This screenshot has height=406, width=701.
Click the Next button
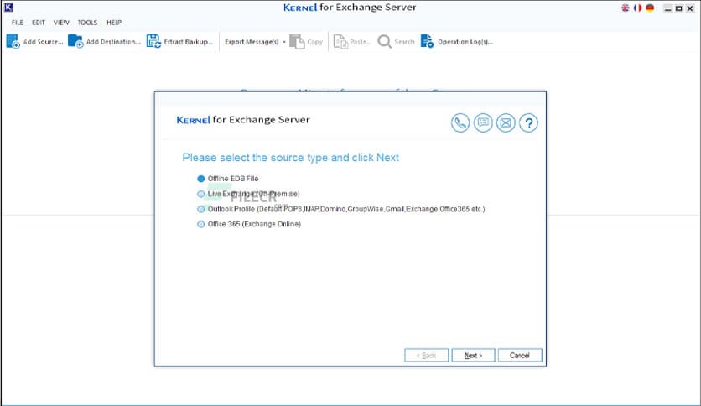tap(473, 356)
